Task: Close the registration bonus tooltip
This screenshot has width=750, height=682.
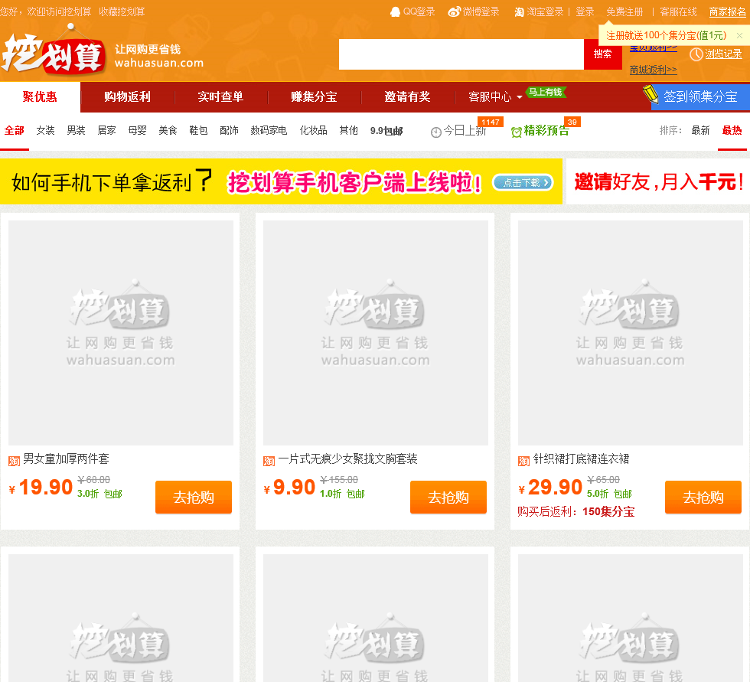Action: click(739, 35)
